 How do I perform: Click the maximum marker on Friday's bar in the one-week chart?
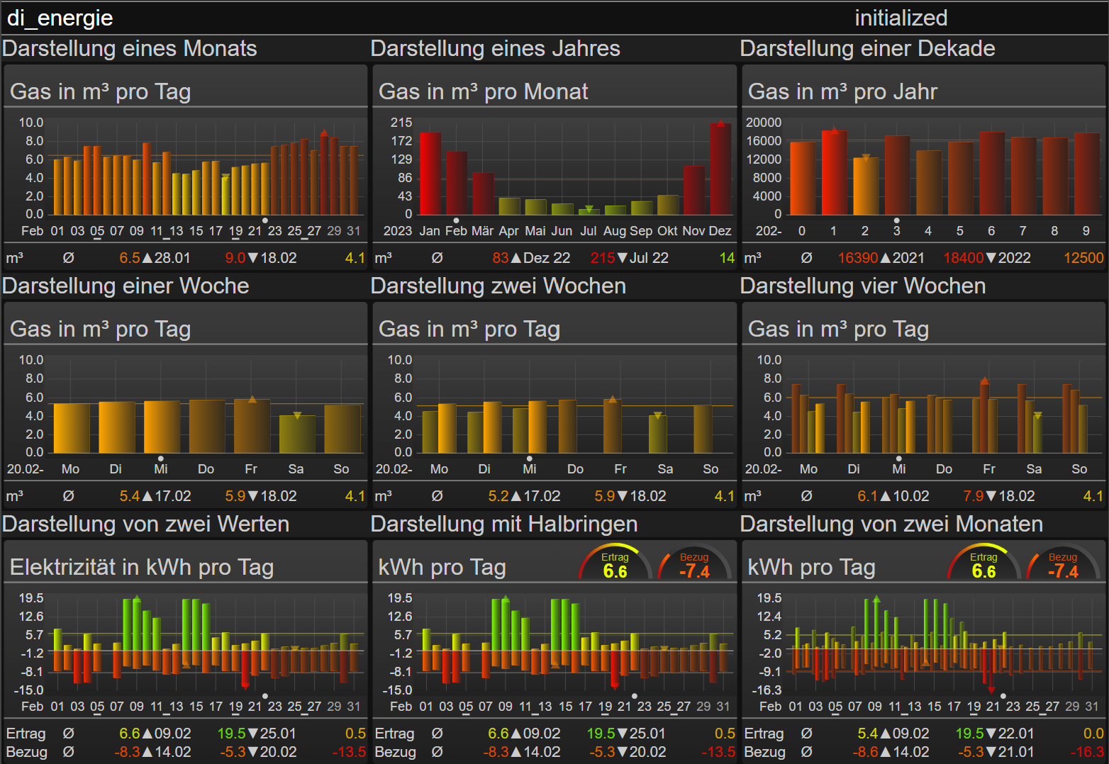[252, 400]
